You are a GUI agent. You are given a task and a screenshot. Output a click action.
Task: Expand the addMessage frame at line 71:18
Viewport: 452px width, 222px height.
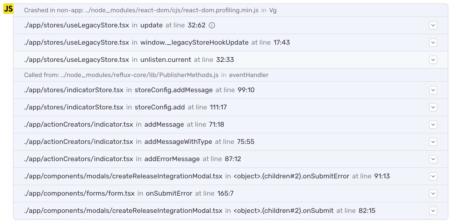pyautogui.click(x=433, y=125)
